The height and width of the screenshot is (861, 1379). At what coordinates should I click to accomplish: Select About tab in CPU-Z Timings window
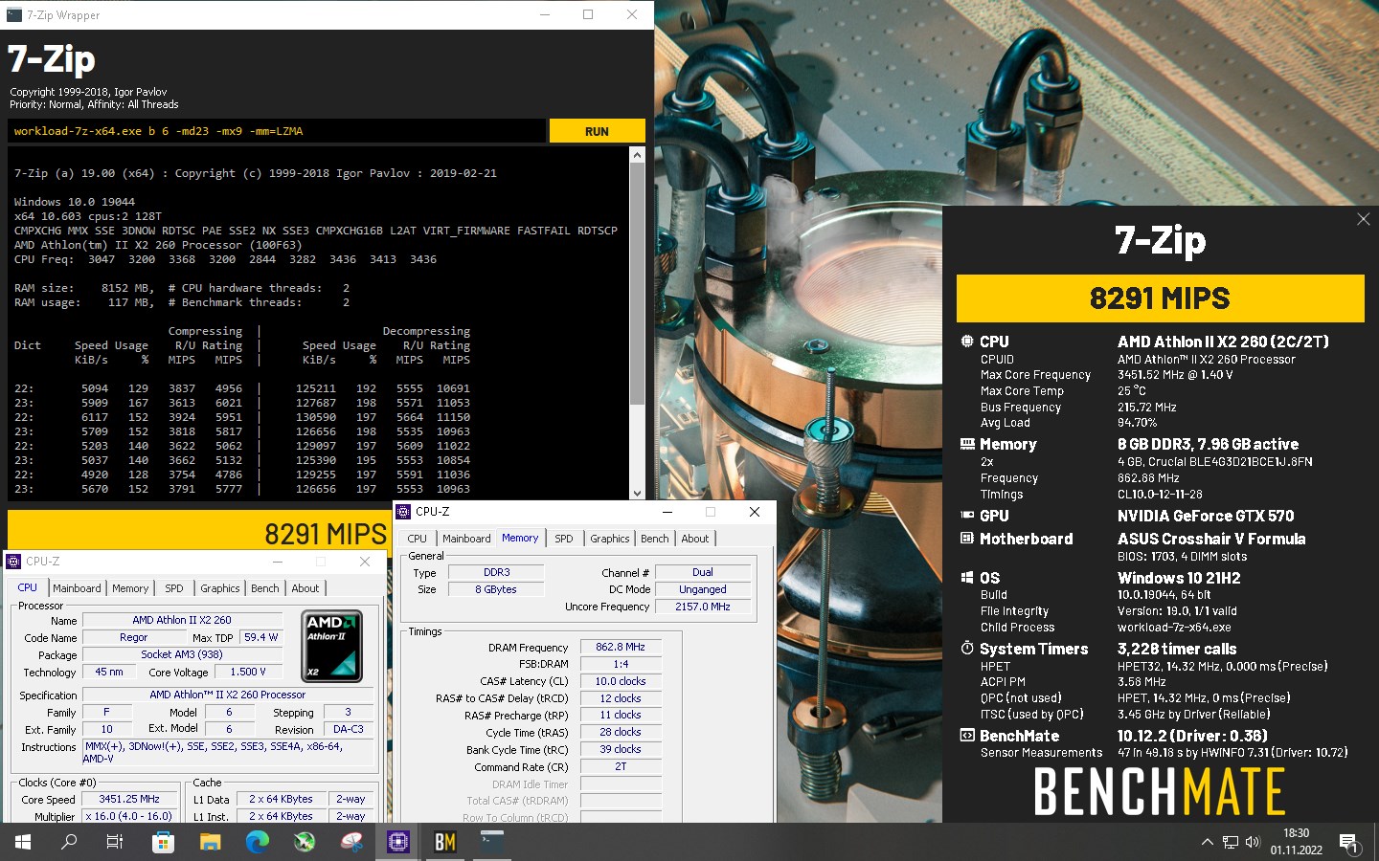695,539
